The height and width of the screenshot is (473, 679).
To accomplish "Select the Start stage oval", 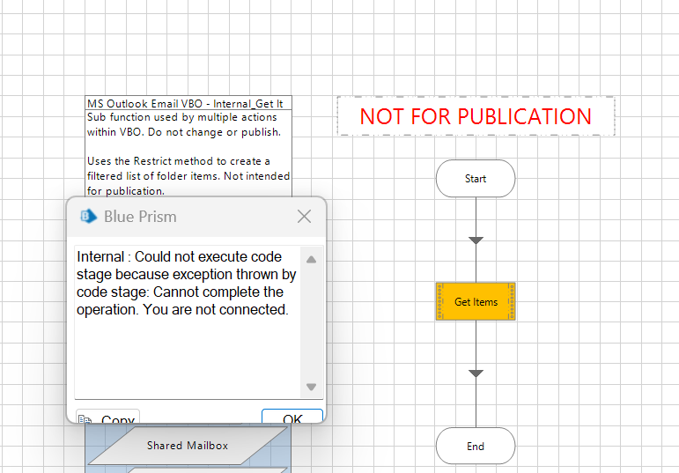I will pyautogui.click(x=476, y=179).
